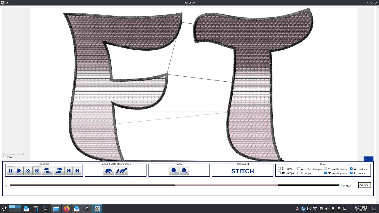Enable the trims checkbox
The height and width of the screenshot is (213, 379).
279,169
